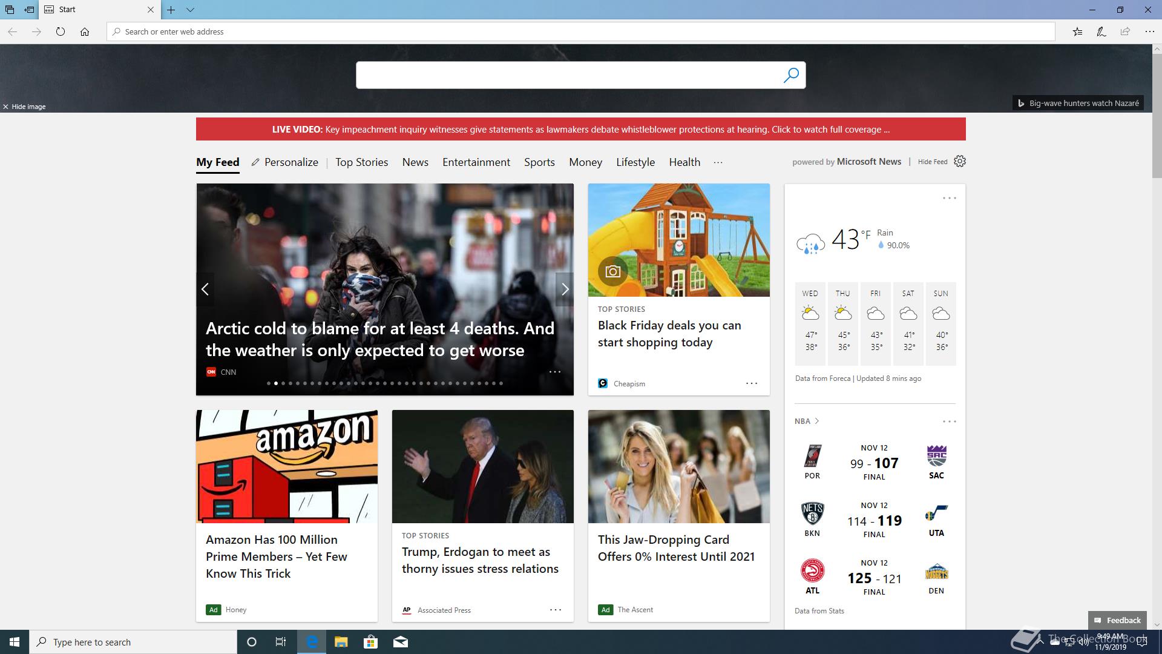Click the address bar field
The height and width of the screenshot is (654, 1162).
tap(581, 31)
